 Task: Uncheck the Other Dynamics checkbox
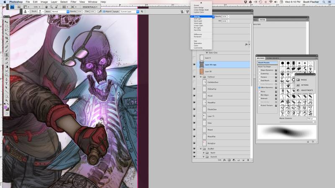[259, 87]
